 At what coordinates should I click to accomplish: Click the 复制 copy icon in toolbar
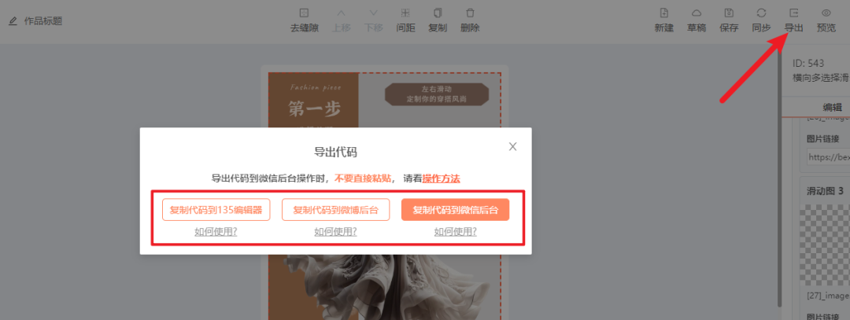click(x=438, y=13)
